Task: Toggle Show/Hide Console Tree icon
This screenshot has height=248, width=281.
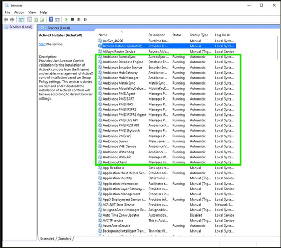Action: [x=21, y=19]
